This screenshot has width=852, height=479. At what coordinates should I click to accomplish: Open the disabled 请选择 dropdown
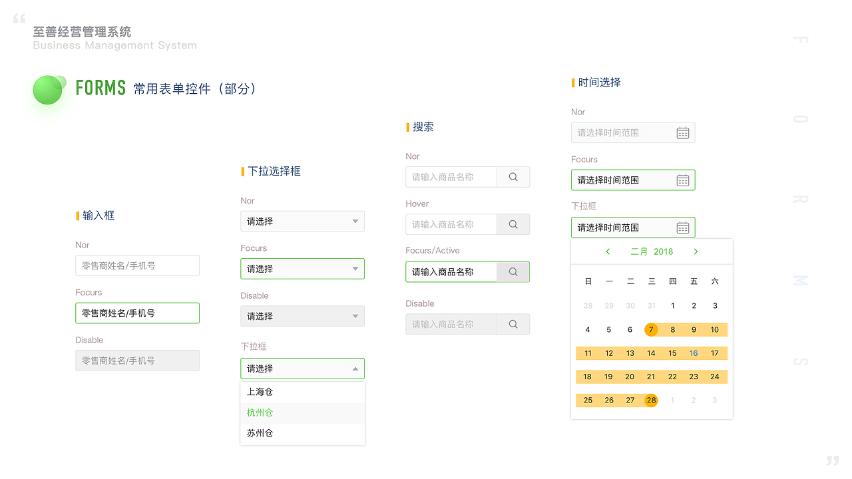pos(302,316)
